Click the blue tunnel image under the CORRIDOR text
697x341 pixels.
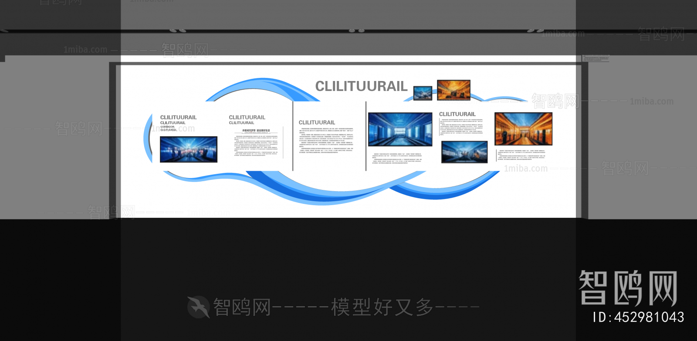(x=189, y=149)
